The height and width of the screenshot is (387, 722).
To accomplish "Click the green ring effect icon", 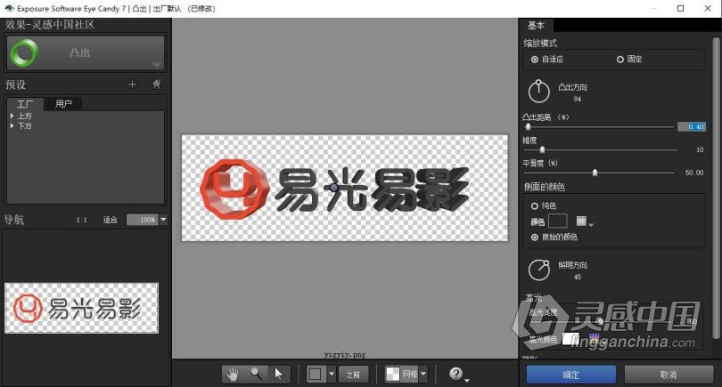I will pyautogui.click(x=24, y=52).
